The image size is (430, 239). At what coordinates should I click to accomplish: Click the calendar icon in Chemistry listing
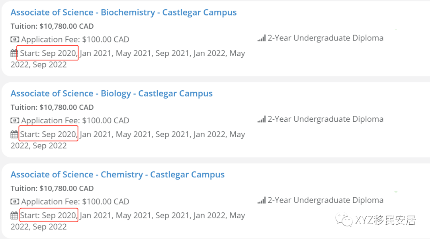click(x=14, y=216)
